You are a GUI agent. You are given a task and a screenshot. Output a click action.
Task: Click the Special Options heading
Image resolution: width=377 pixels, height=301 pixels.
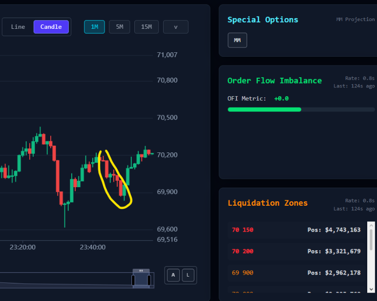coord(263,20)
